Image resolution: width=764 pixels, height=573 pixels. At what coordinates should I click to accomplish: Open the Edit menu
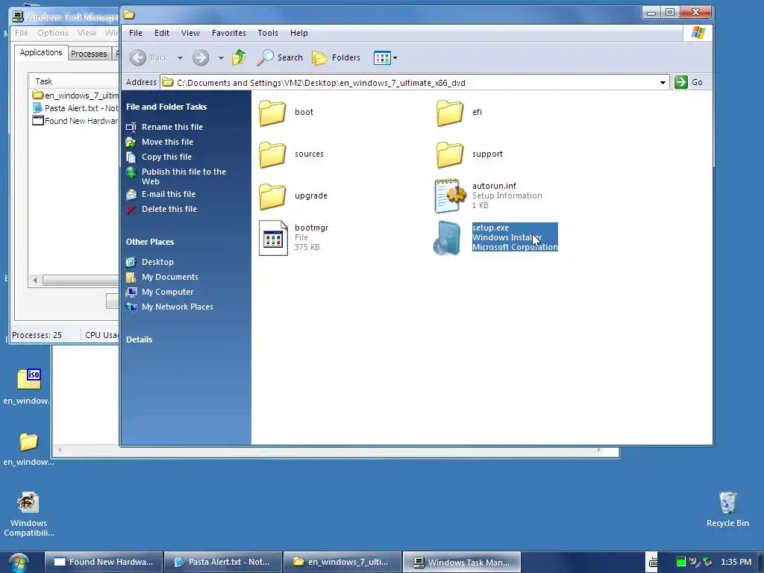[x=162, y=33]
